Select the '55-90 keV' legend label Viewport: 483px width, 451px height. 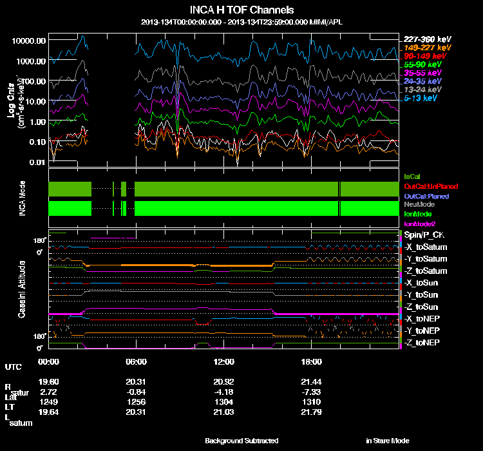click(x=422, y=64)
